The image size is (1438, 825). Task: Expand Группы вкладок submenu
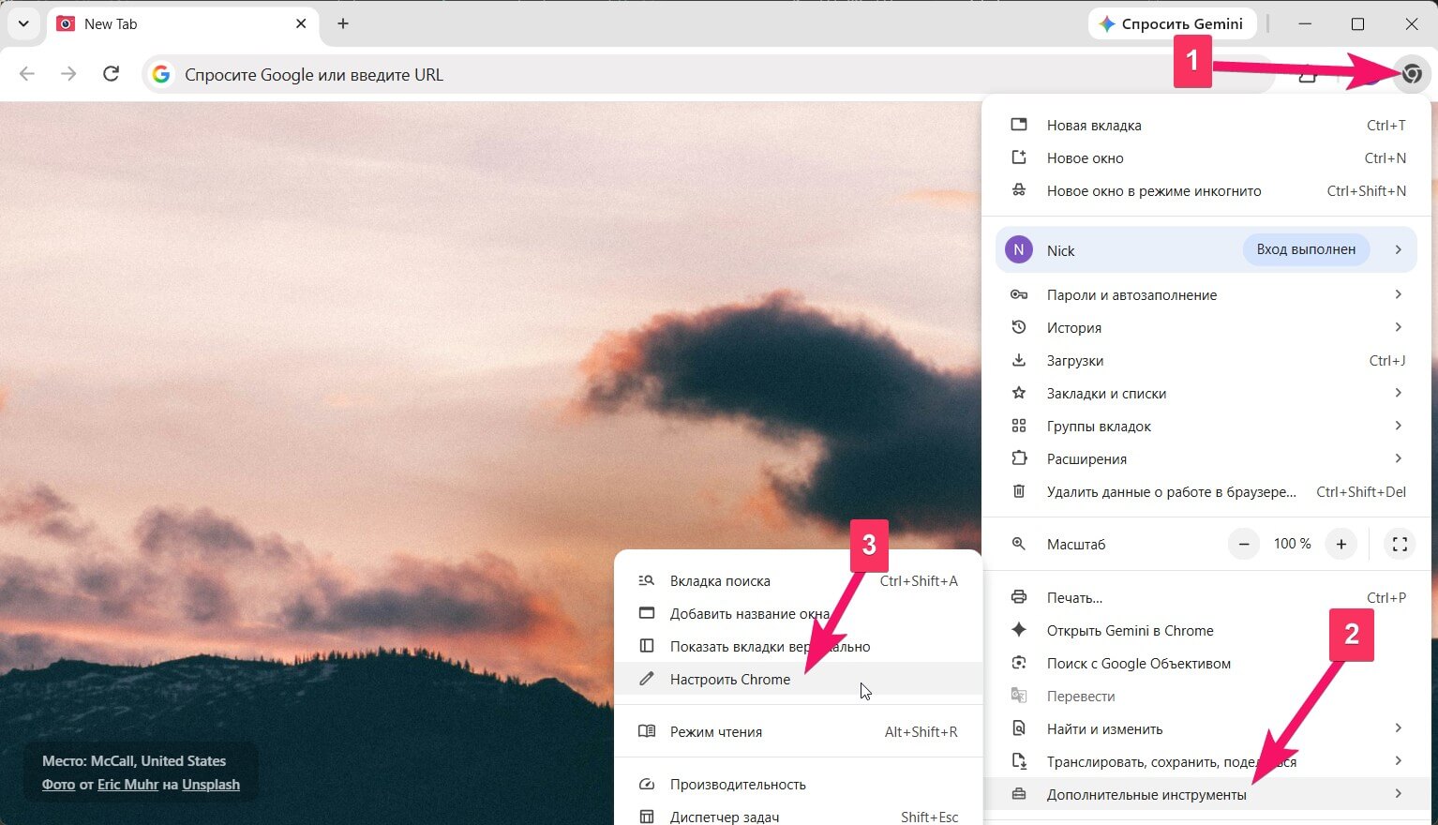[1206, 427]
